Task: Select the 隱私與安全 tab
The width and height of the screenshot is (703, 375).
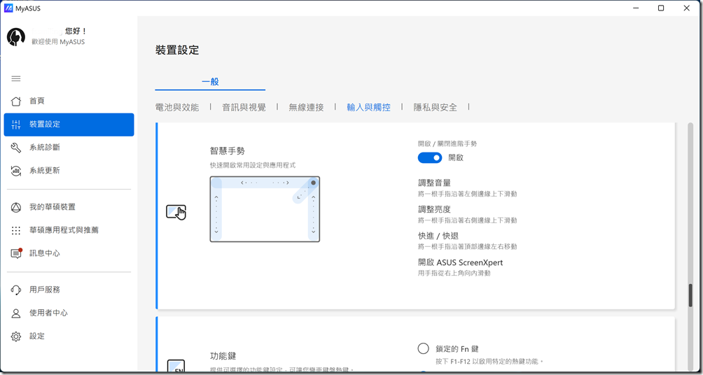Action: click(435, 107)
